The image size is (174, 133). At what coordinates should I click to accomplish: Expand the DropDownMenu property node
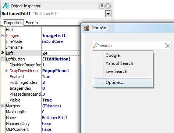[6, 71]
